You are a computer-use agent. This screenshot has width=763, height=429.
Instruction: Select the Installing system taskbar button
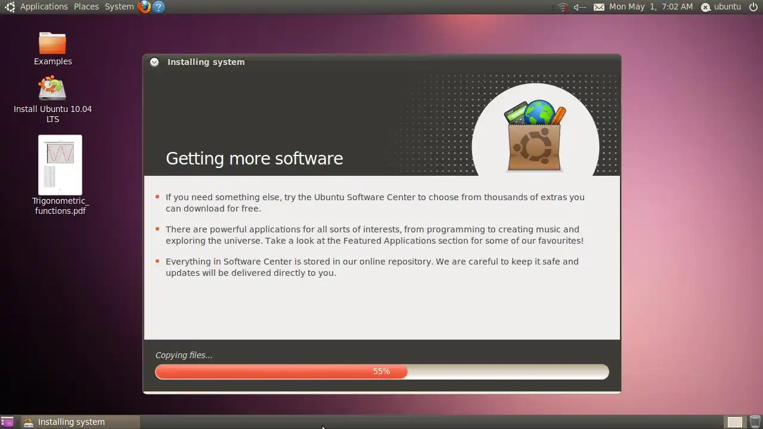click(x=80, y=422)
